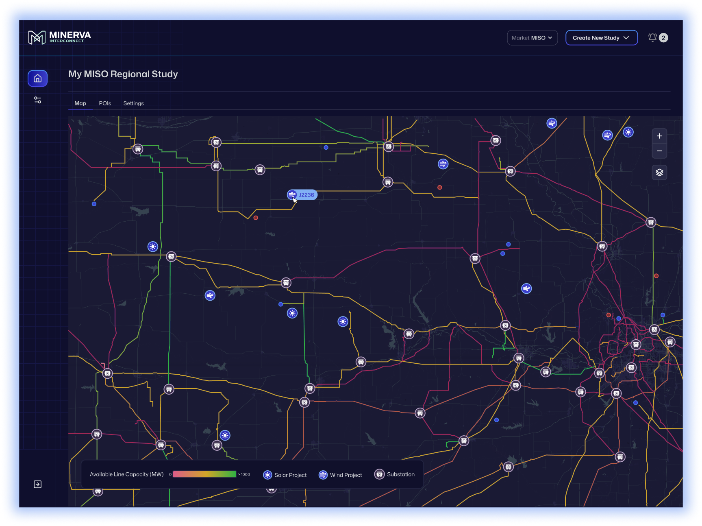702x526 pixels.
Task: Open the Market MISO dropdown
Action: click(x=532, y=38)
